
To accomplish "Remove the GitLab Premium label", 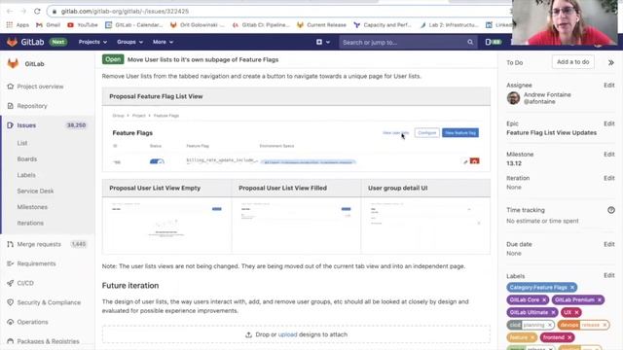I will (x=600, y=300).
